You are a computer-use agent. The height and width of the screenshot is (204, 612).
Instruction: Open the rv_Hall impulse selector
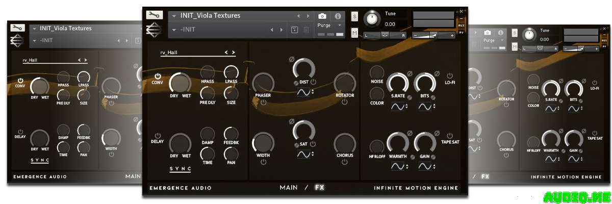point(198,53)
